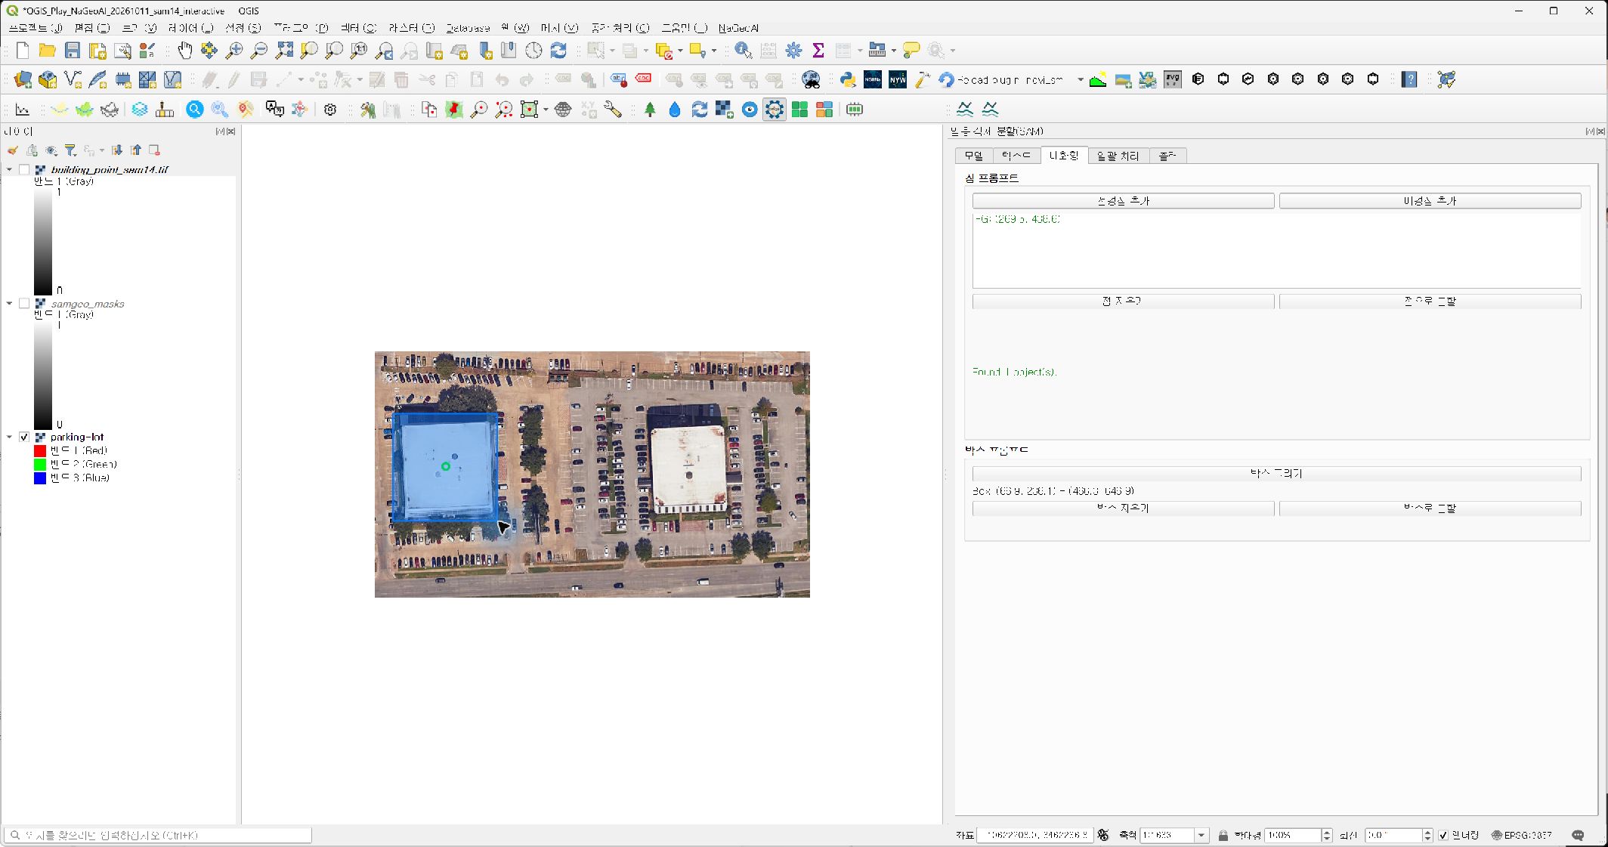Viewport: 1608px width, 847px height.
Task: Open the messages log speech bubble icon
Action: [x=1578, y=835]
